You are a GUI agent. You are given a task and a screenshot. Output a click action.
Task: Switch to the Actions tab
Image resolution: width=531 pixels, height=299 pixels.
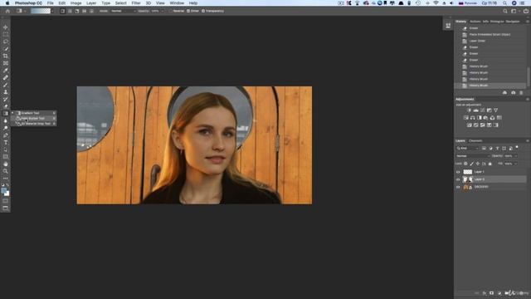click(475, 22)
